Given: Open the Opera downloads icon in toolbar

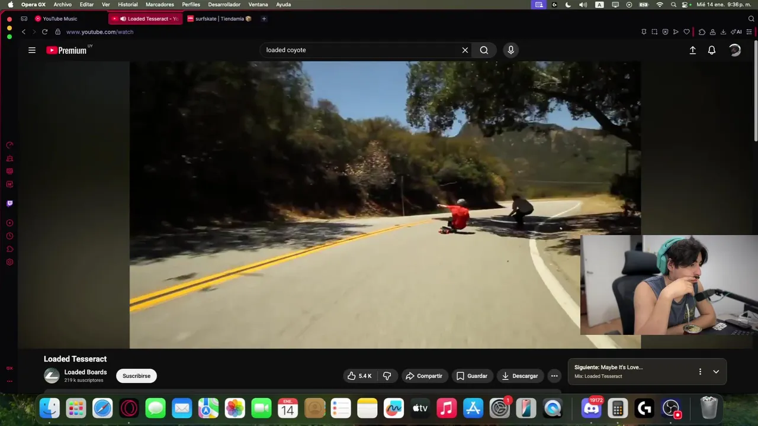Looking at the screenshot, I should pyautogui.click(x=723, y=32).
